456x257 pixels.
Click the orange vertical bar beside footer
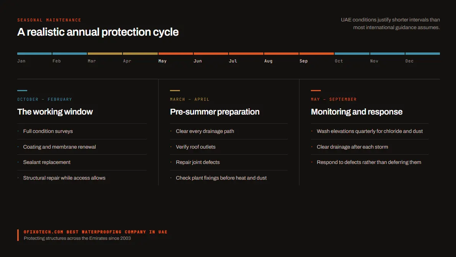18,235
